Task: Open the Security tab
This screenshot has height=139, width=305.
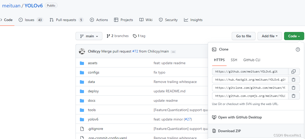Action: [x=168, y=20]
